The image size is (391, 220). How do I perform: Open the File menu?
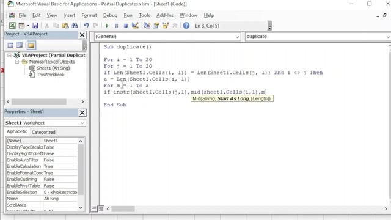point(22,15)
